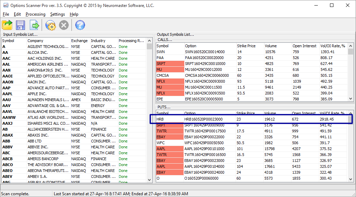Select ALCOA INC. row in input list

pos(74,52)
